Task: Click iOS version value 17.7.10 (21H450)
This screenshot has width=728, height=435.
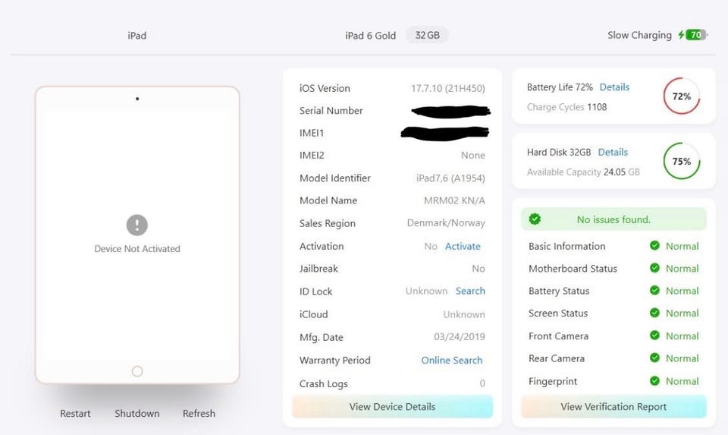Action: 447,88
